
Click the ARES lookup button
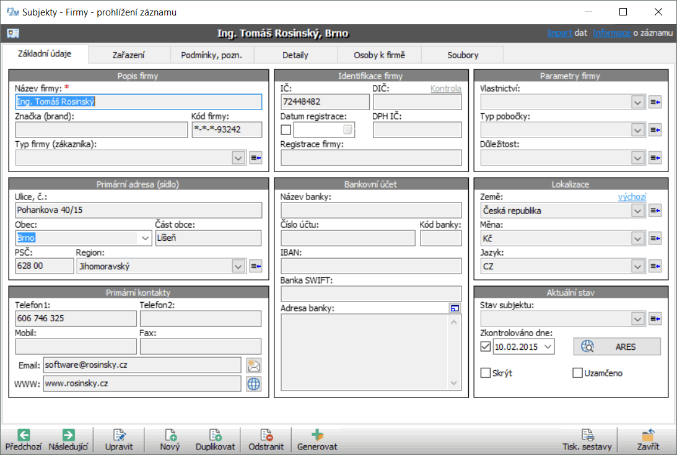[x=617, y=347]
